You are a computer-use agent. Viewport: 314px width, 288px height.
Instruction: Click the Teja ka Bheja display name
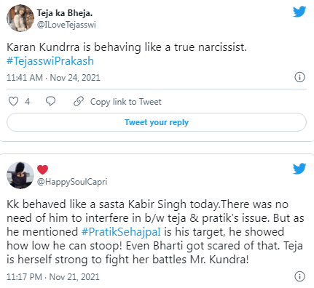pyautogui.click(x=65, y=13)
